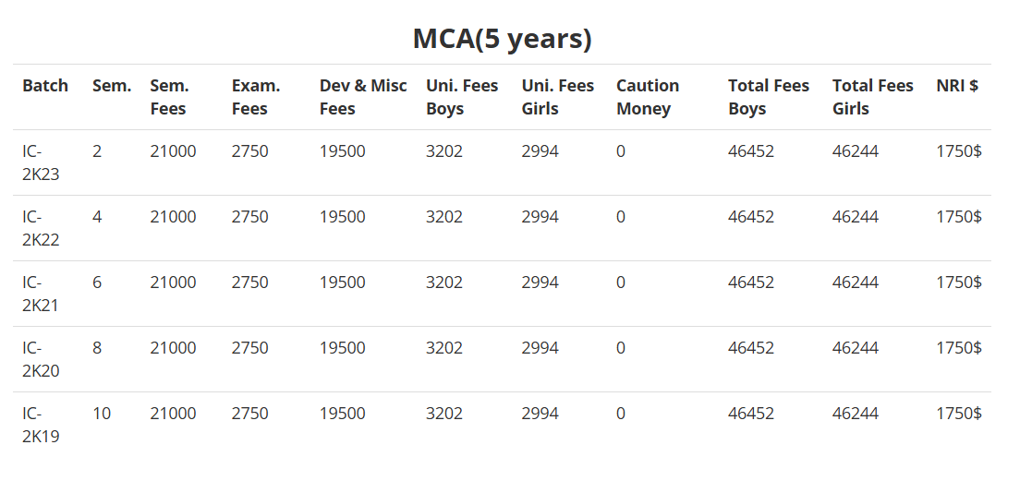The height and width of the screenshot is (481, 1020).
Task: Click semester value 10 in the last row
Action: (102, 414)
